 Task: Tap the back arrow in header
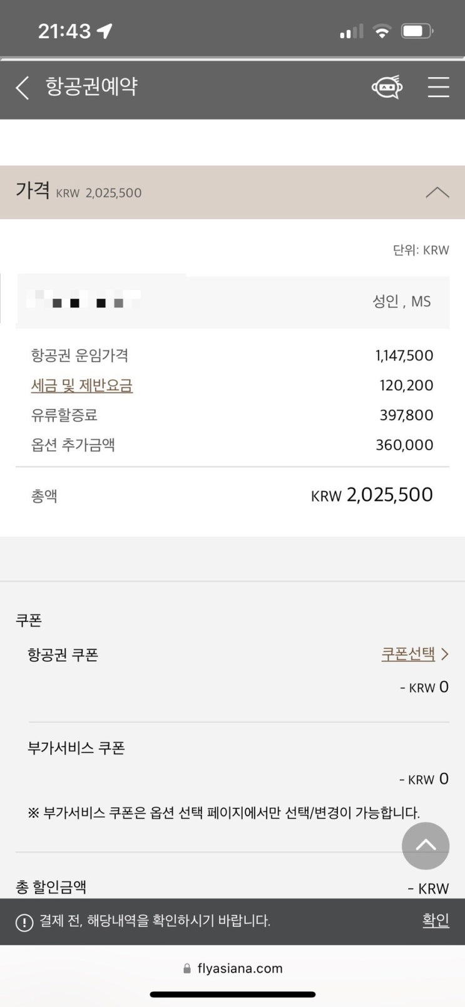click(x=23, y=88)
